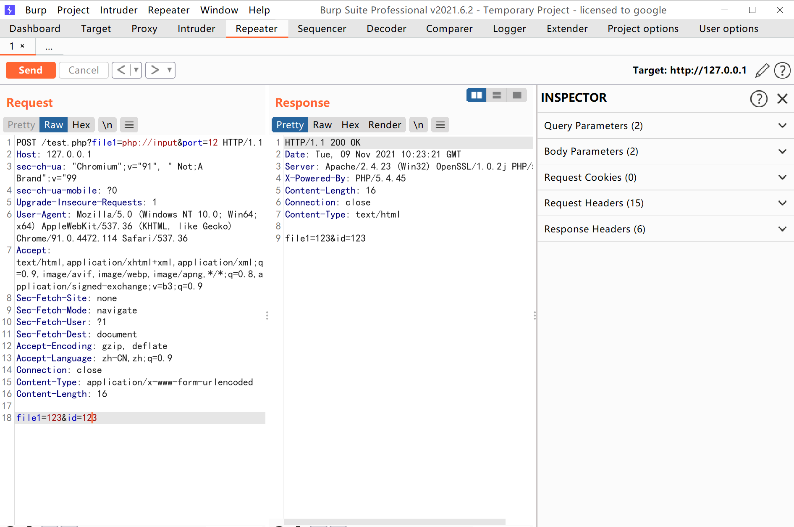Switch to side-by-side layout view
This screenshot has height=527, width=794.
click(x=477, y=95)
